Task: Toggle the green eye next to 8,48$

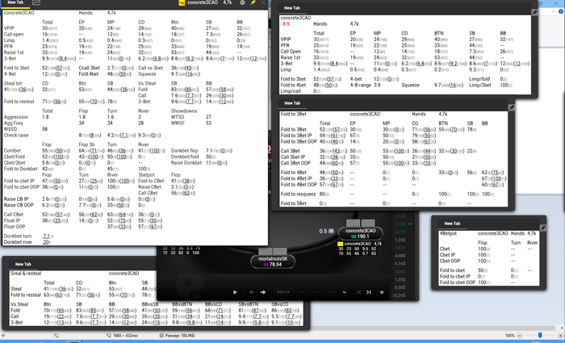Action: point(410,224)
